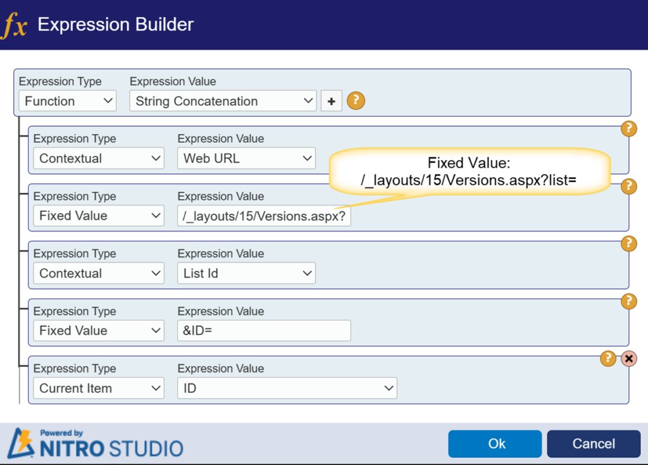Image resolution: width=648 pixels, height=465 pixels.
Task: Show help for the &ID= fixed value row
Action: [x=628, y=301]
